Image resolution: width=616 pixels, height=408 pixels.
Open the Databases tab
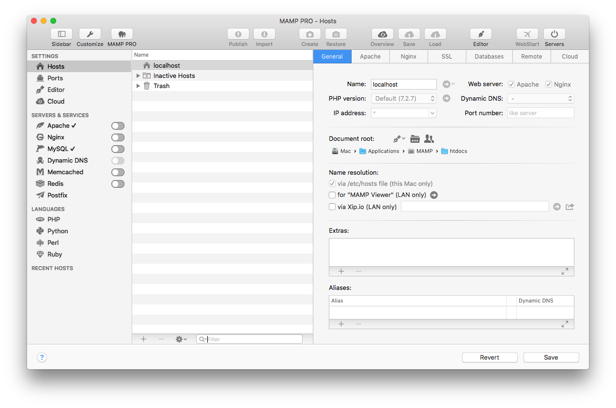[489, 57]
